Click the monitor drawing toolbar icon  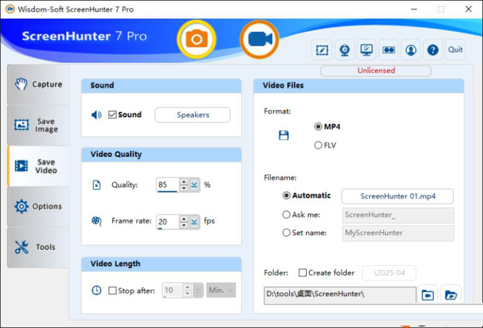tap(366, 50)
